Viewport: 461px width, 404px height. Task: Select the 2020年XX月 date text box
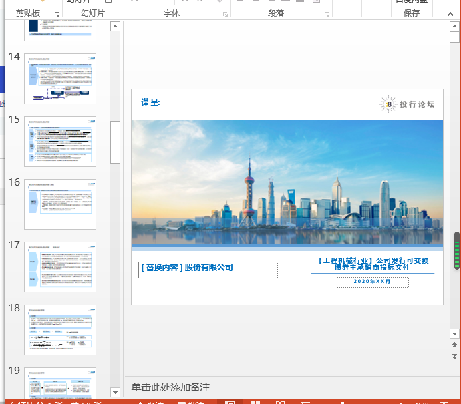tap(372, 282)
